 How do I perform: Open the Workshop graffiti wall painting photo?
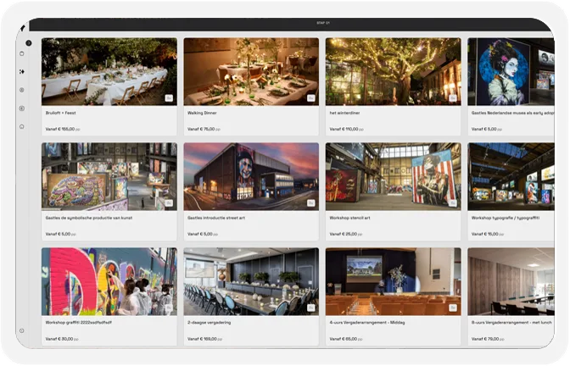(109, 281)
